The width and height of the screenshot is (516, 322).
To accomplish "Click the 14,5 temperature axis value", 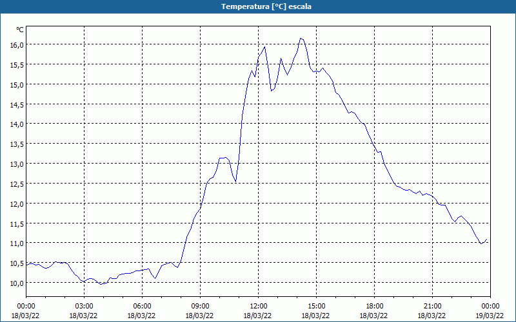I will click(x=17, y=105).
